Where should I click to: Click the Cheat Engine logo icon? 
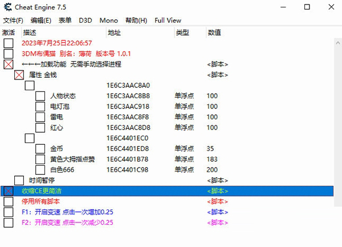point(7,7)
